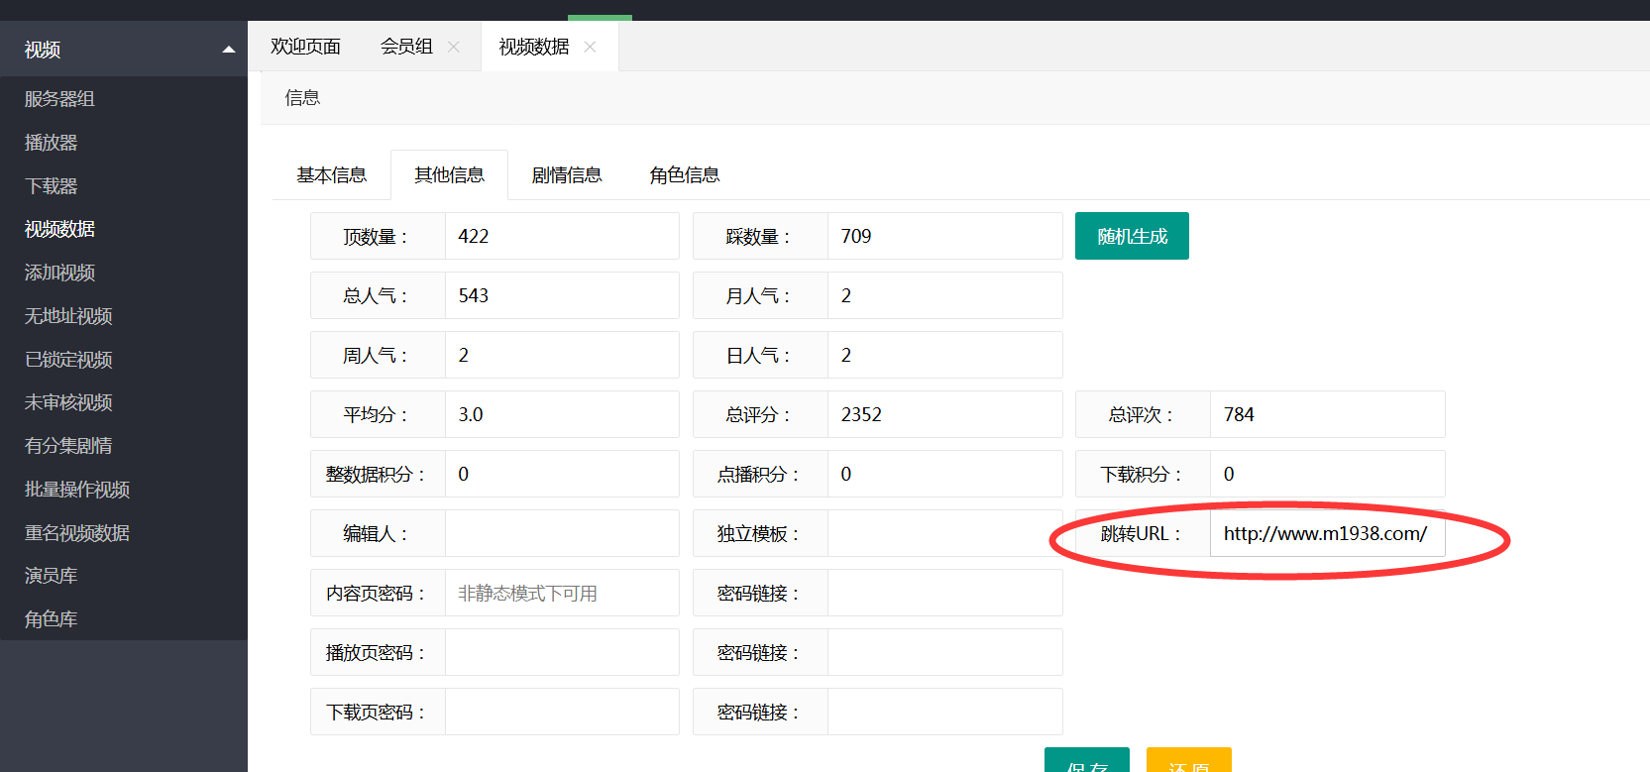Click the 顶数量 input field
This screenshot has width=1650, height=772.
click(x=562, y=236)
